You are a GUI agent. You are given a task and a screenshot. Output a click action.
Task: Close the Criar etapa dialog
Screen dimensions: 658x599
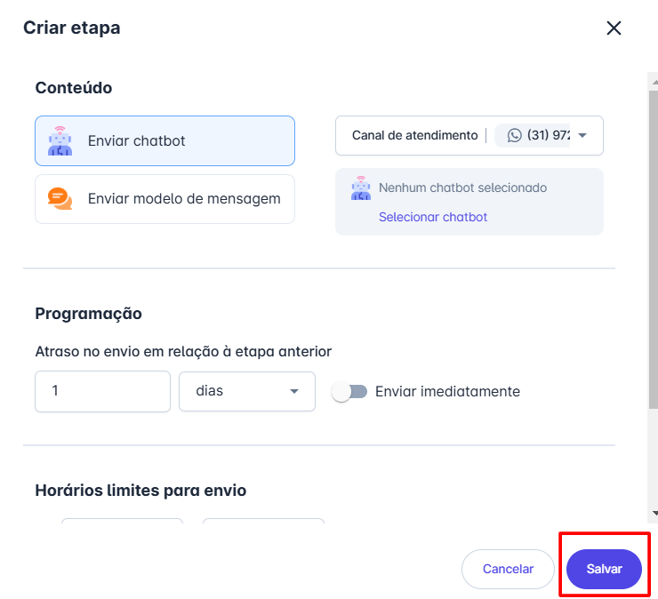[614, 28]
